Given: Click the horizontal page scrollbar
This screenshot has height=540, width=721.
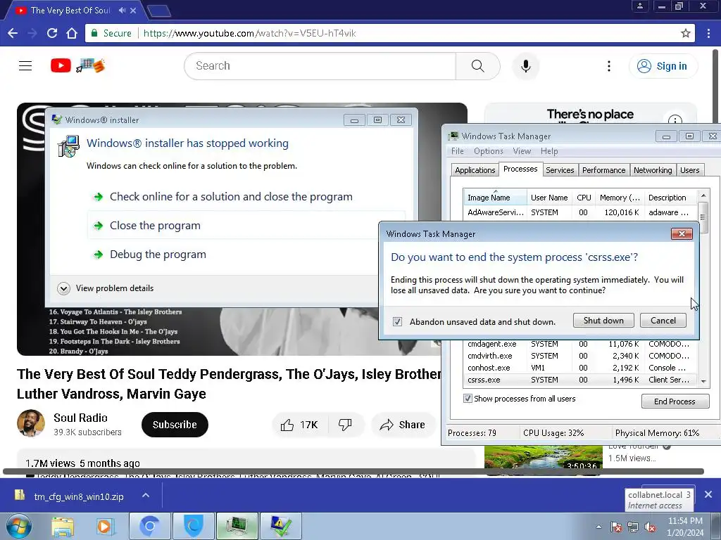Looking at the screenshot, I should pos(353,471).
